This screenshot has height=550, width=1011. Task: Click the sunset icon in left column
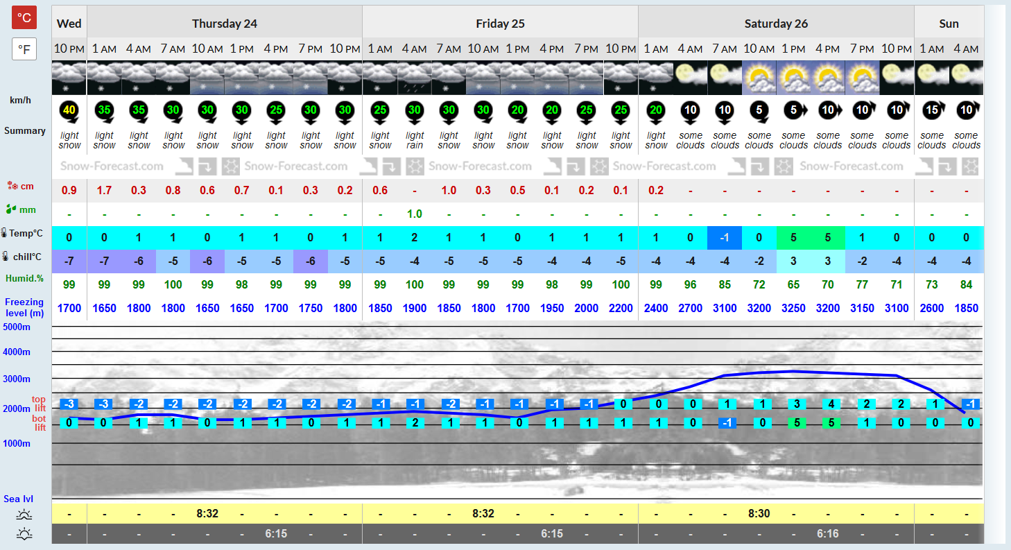[x=25, y=534]
